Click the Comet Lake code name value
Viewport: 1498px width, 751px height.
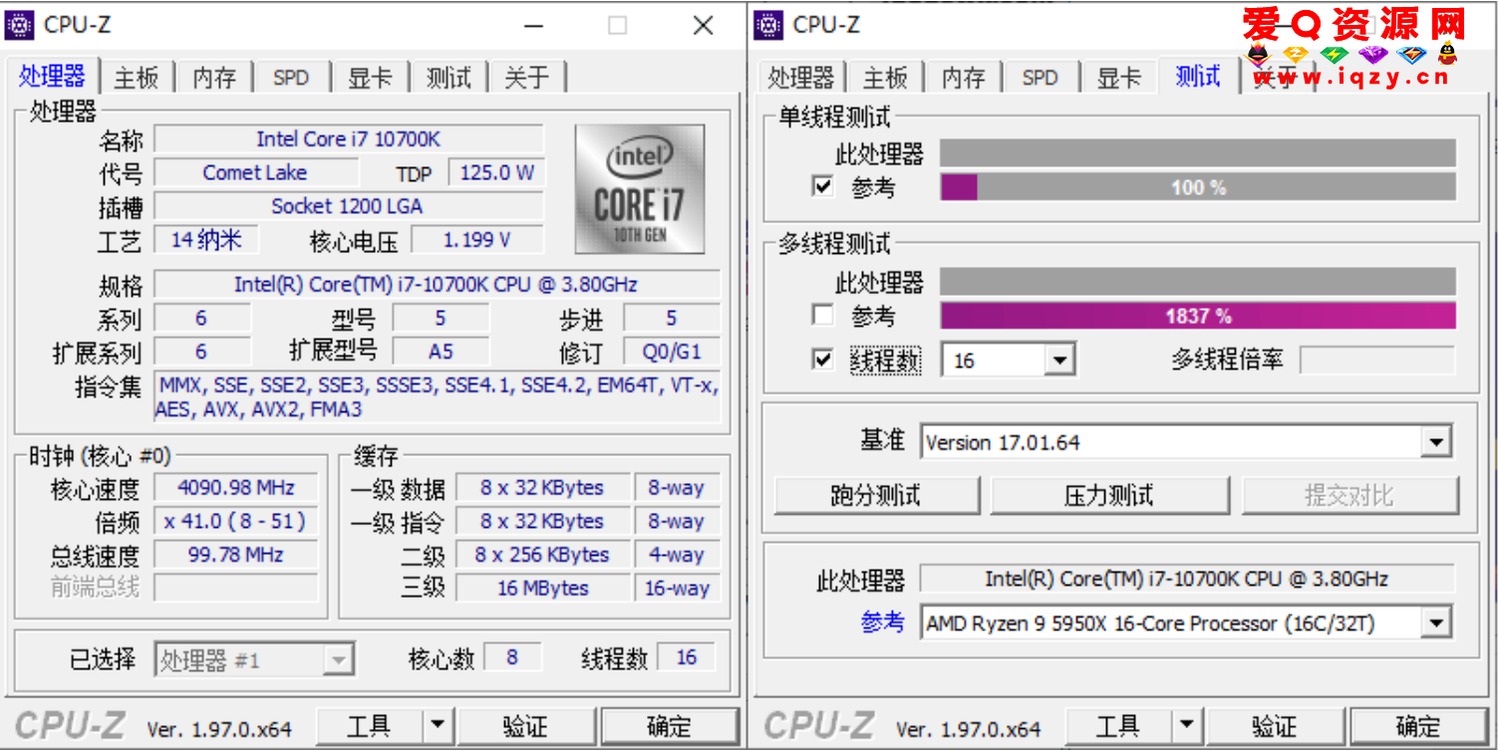[x=255, y=172]
